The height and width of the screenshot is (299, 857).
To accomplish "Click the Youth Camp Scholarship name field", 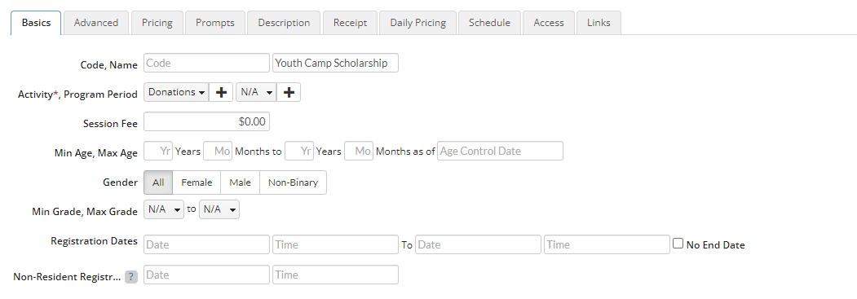I will (336, 63).
